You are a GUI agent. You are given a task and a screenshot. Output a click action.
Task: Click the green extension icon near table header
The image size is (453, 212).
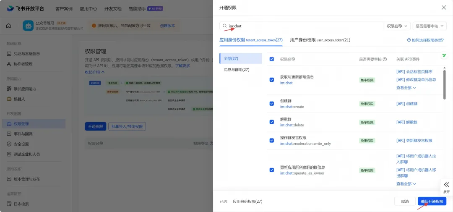[444, 55]
